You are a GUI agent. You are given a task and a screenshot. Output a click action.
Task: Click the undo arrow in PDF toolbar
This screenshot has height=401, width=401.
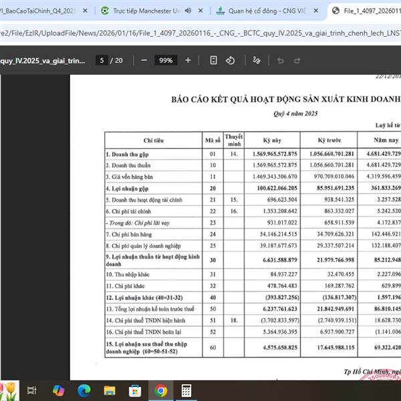[281, 61]
